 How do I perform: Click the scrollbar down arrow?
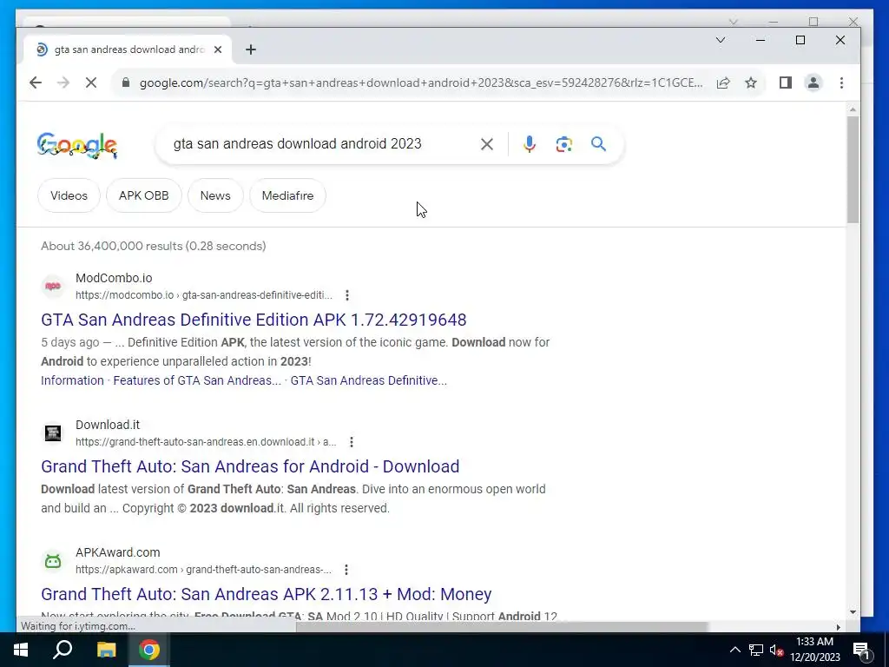(x=853, y=612)
